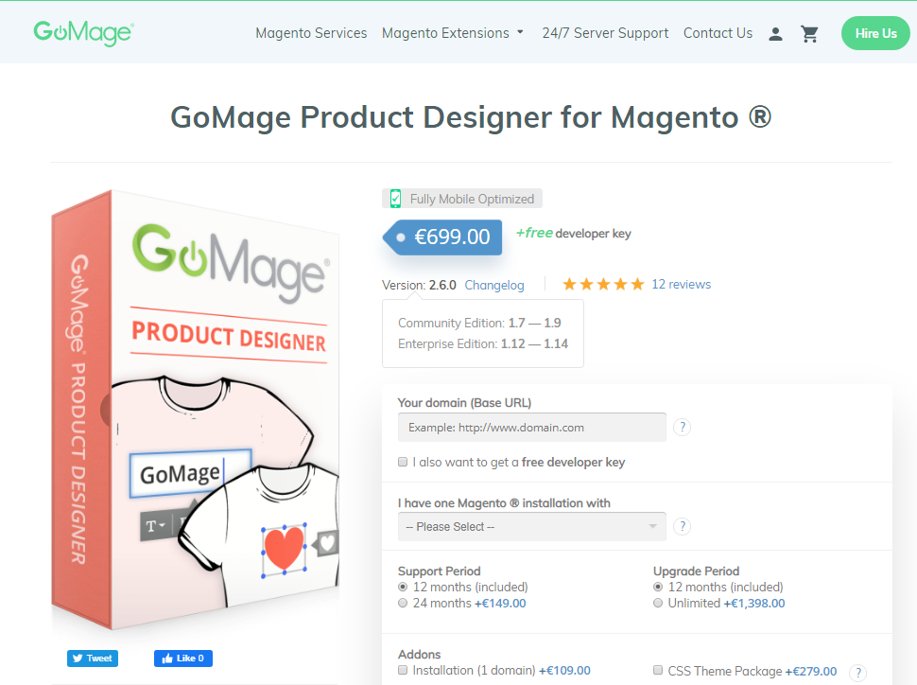Click the Hire Us button
Image resolution: width=917 pixels, height=685 pixels.
[x=875, y=33]
